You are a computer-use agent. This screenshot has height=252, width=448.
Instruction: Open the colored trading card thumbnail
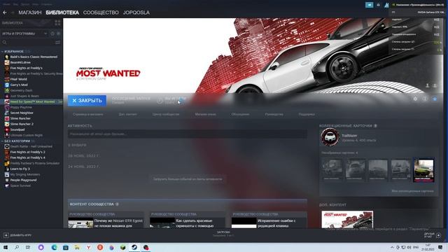423,170
